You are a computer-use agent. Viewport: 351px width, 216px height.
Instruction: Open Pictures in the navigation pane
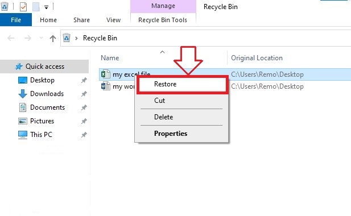click(42, 121)
